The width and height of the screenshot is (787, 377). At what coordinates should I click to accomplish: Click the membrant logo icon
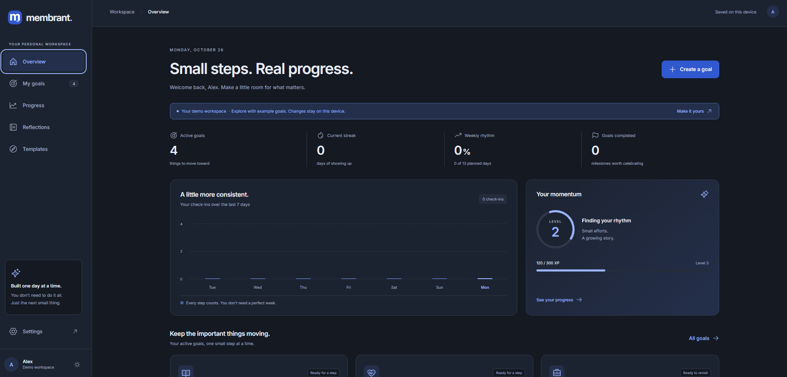point(15,17)
